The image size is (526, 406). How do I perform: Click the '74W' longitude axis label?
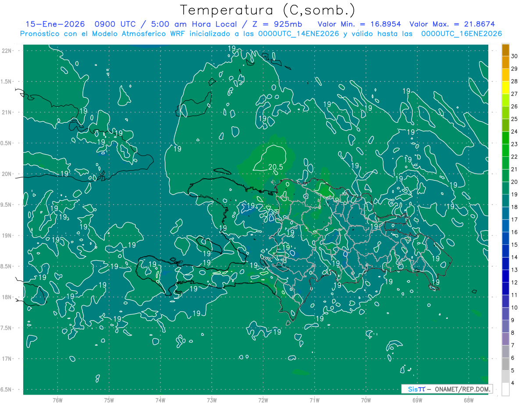point(160,400)
